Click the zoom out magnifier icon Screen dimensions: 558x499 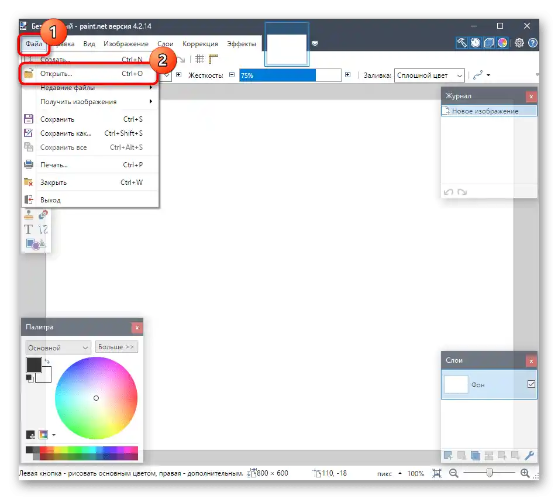point(453,473)
